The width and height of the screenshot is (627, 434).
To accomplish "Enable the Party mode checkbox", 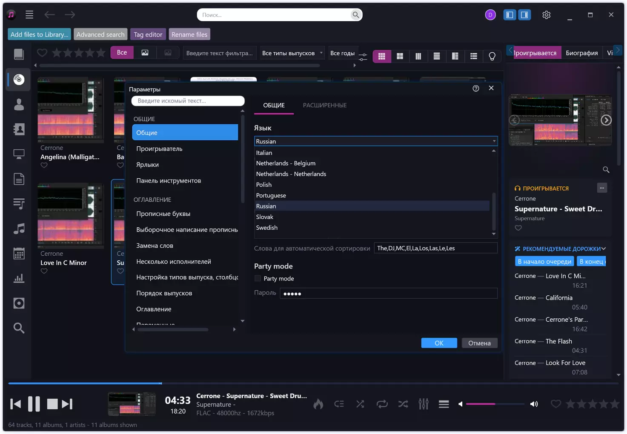I will pos(258,278).
